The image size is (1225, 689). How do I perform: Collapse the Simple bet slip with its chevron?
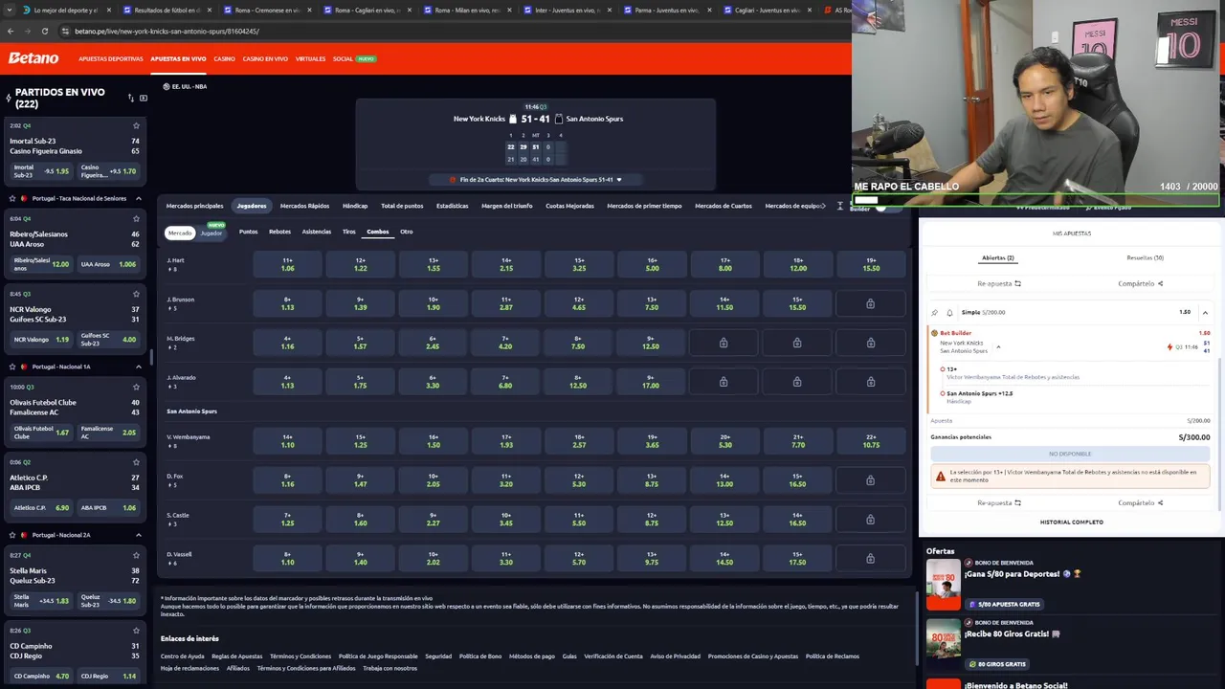click(x=1205, y=312)
